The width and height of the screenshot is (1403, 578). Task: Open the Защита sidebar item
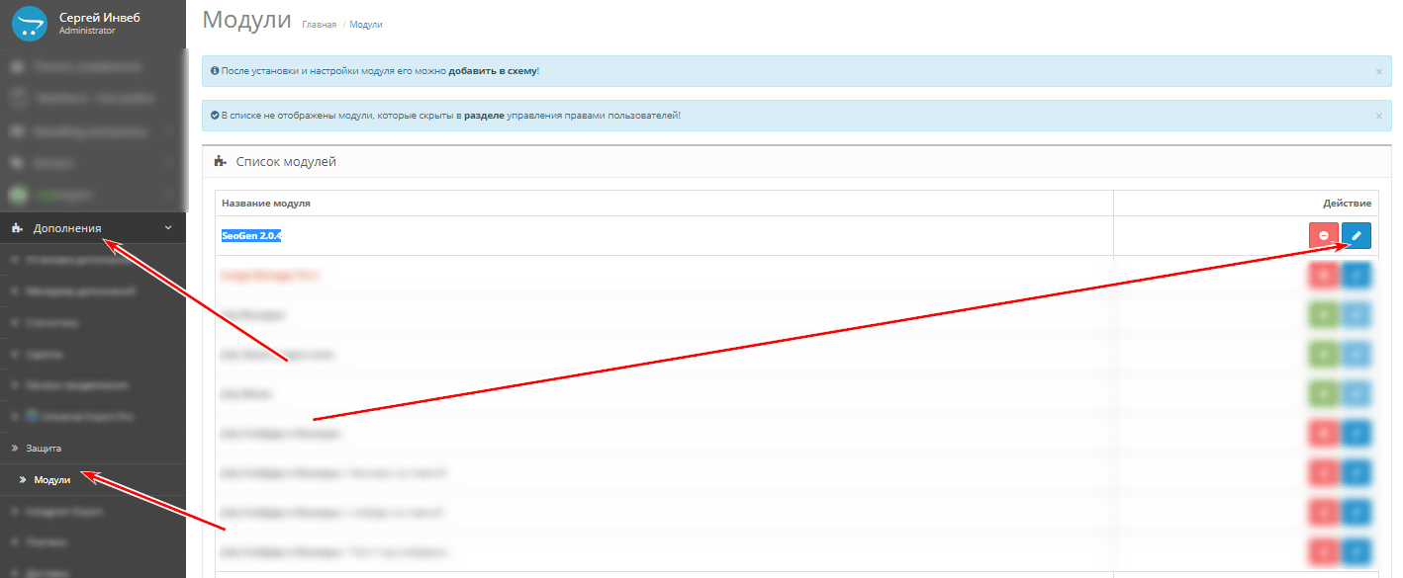coord(93,449)
